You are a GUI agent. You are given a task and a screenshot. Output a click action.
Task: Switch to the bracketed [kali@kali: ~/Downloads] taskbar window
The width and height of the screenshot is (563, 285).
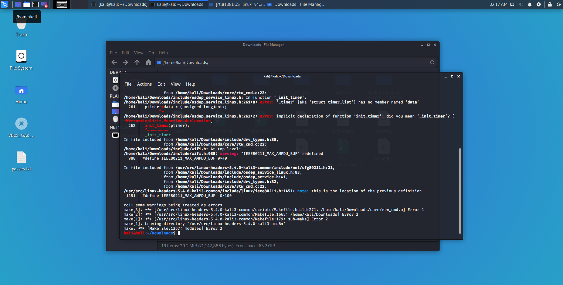tap(119, 4)
